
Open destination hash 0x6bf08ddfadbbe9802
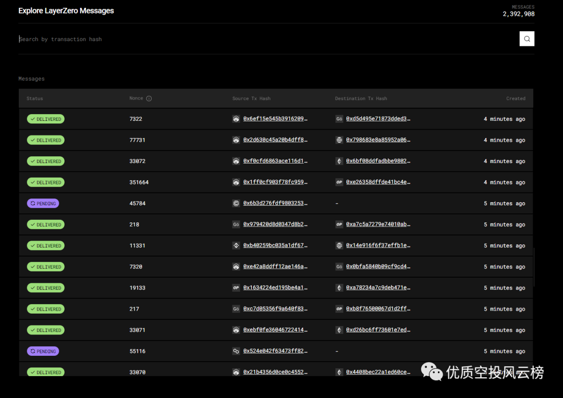click(x=378, y=161)
